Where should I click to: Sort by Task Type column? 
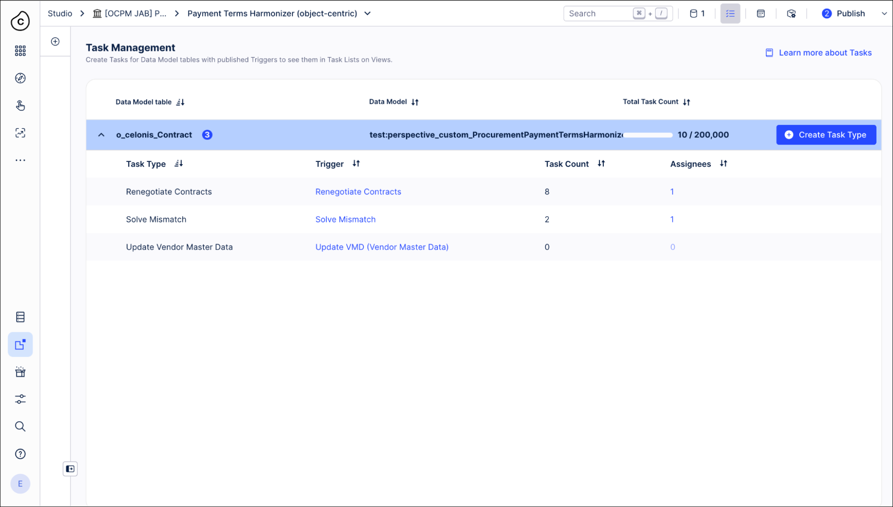tap(179, 164)
